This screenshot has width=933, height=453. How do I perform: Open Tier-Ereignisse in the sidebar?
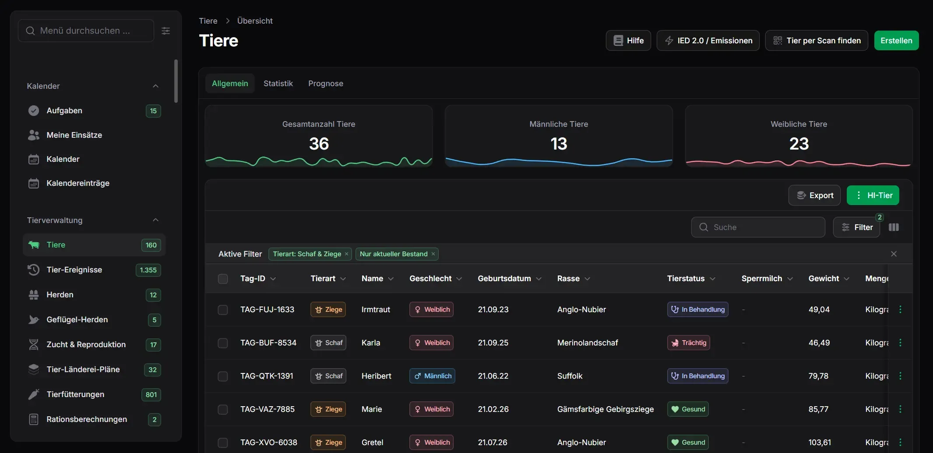tap(94, 270)
